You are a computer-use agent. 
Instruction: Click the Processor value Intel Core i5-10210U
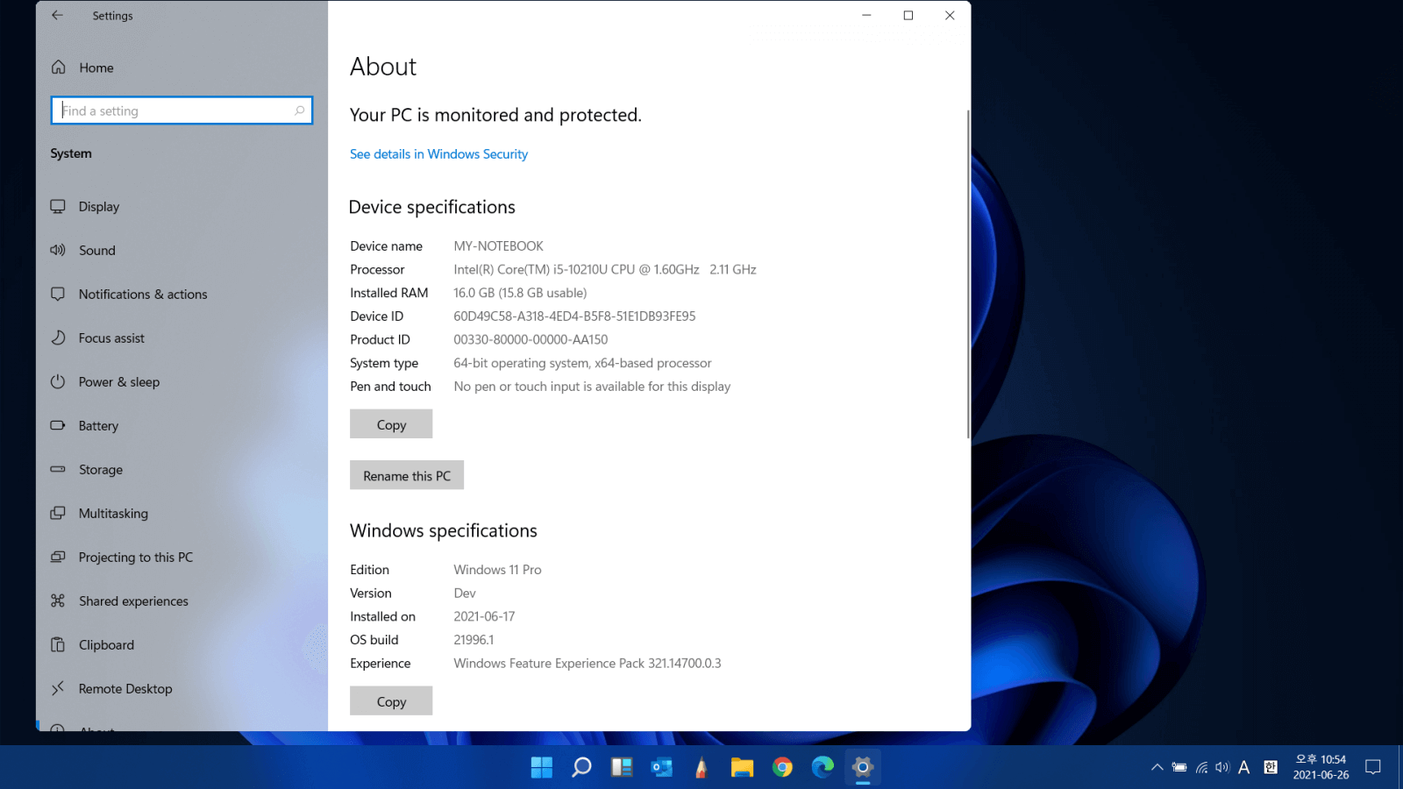(x=605, y=270)
